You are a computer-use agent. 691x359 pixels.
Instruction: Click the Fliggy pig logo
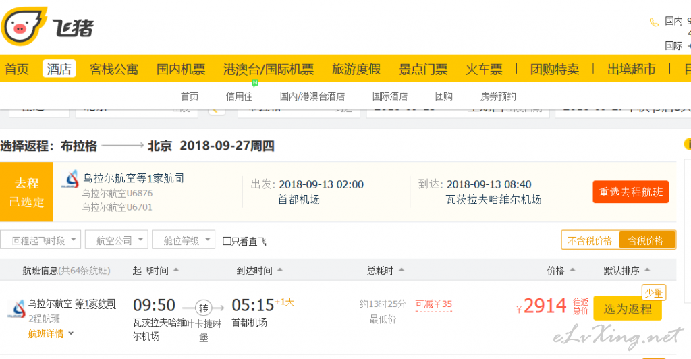coord(24,26)
